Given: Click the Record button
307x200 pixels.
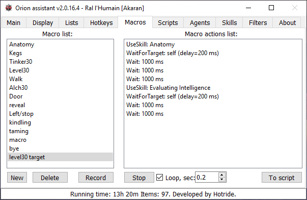Looking at the screenshot, I should click(96, 178).
